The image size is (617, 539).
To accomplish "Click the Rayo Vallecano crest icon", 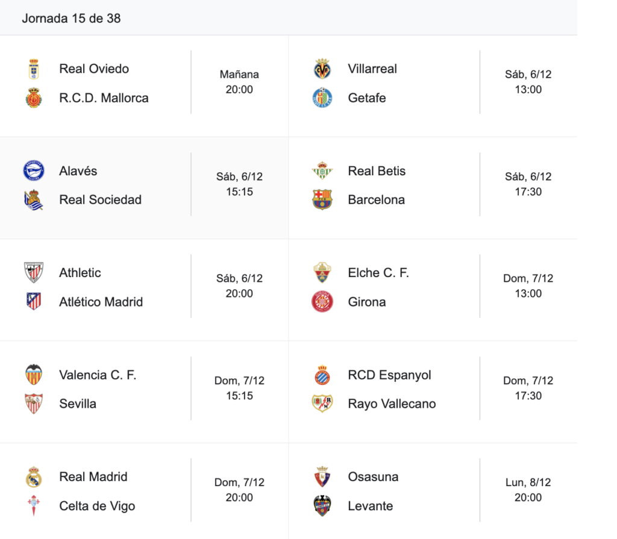I will click(x=322, y=403).
